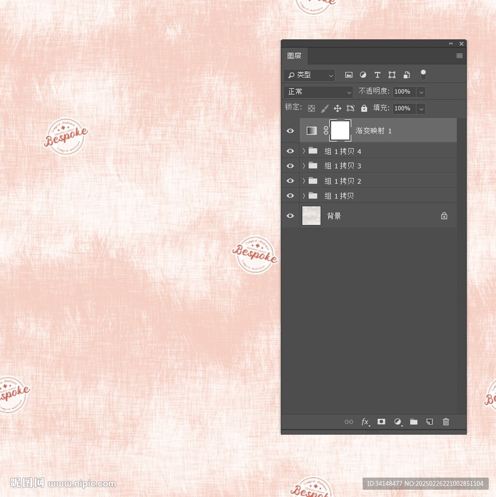Open the opacity slider dropdown arrow
This screenshot has width=496, height=497.
421,92
